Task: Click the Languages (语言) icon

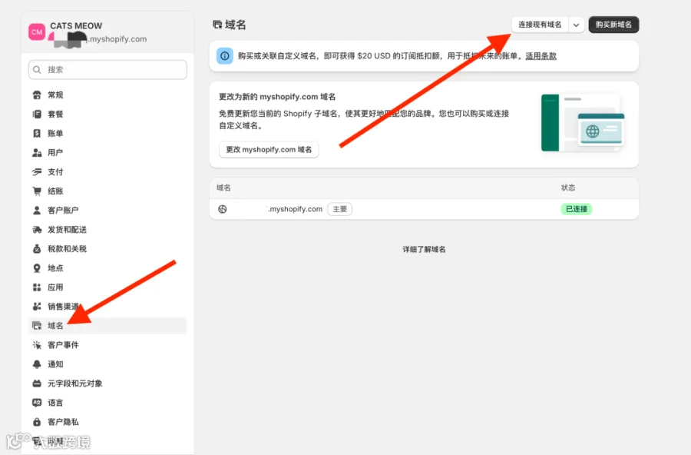Action: pos(37,403)
